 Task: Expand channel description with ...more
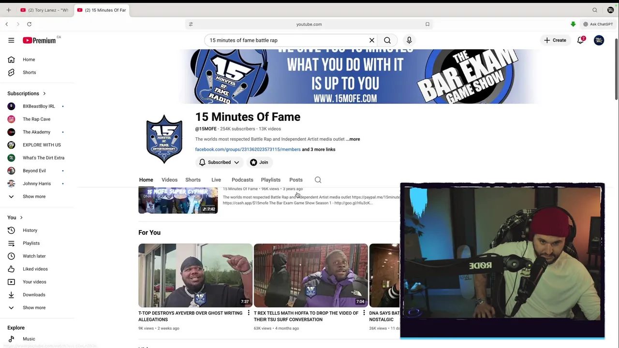click(x=353, y=139)
